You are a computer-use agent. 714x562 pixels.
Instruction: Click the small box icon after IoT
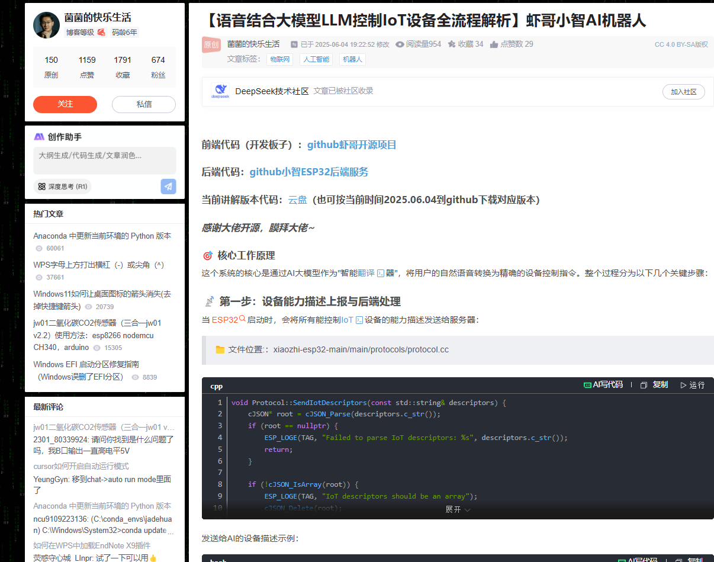[359, 320]
